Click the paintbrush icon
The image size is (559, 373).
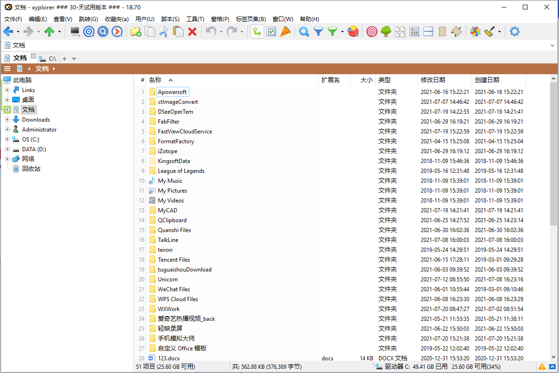[489, 31]
